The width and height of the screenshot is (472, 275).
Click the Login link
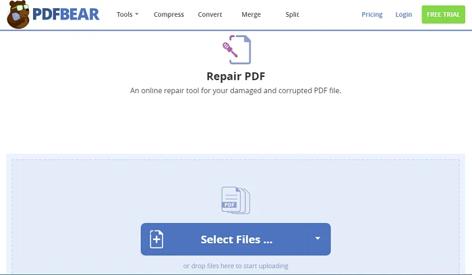click(x=403, y=14)
